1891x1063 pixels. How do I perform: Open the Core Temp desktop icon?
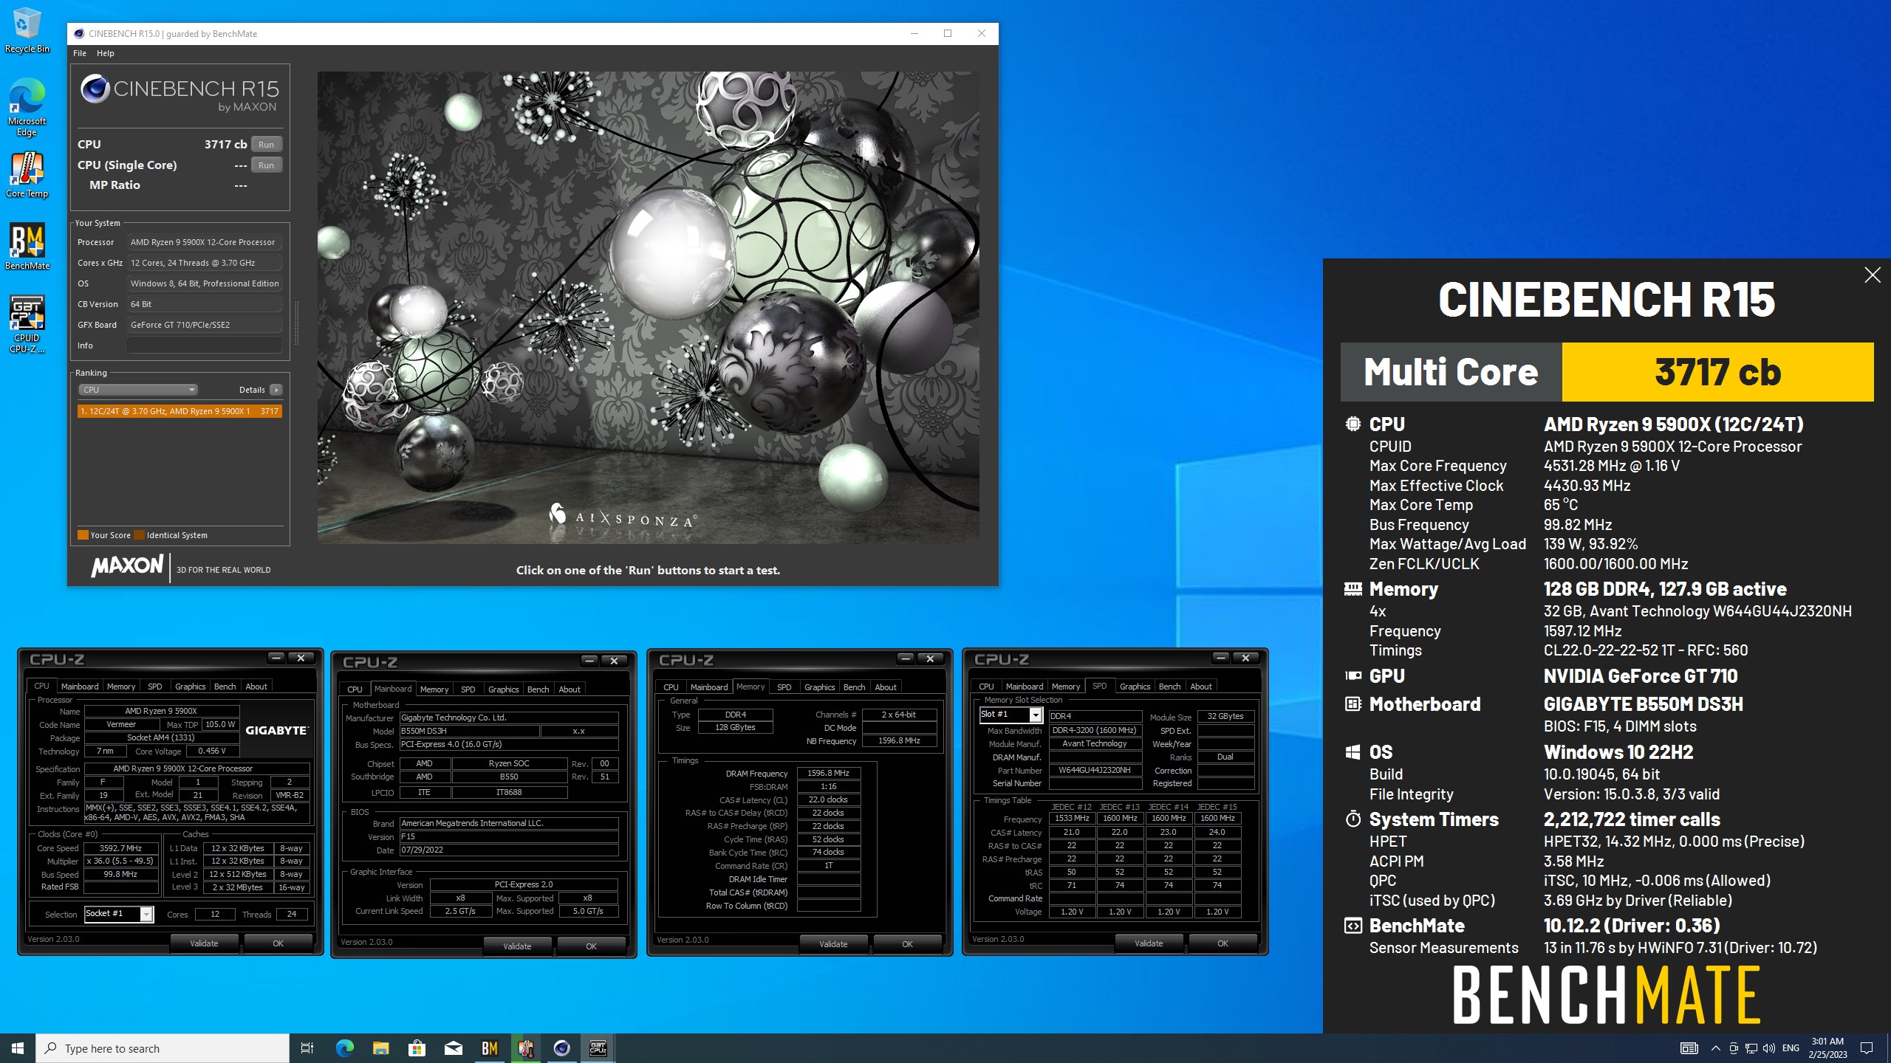coord(27,175)
